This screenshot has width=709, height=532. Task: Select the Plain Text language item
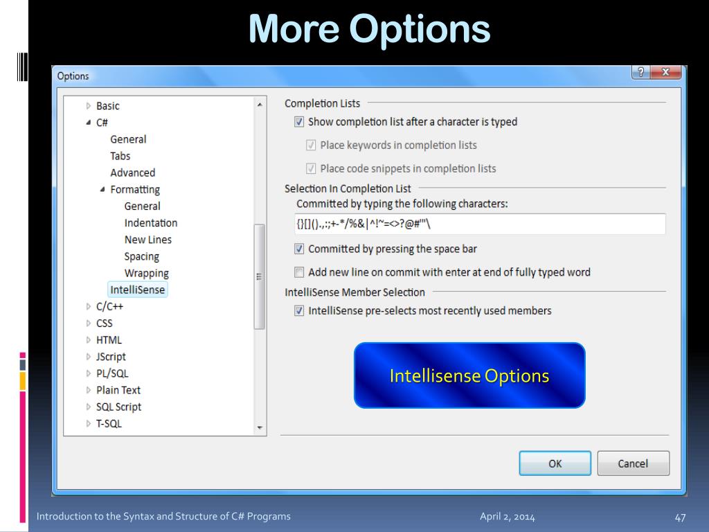[x=118, y=391]
